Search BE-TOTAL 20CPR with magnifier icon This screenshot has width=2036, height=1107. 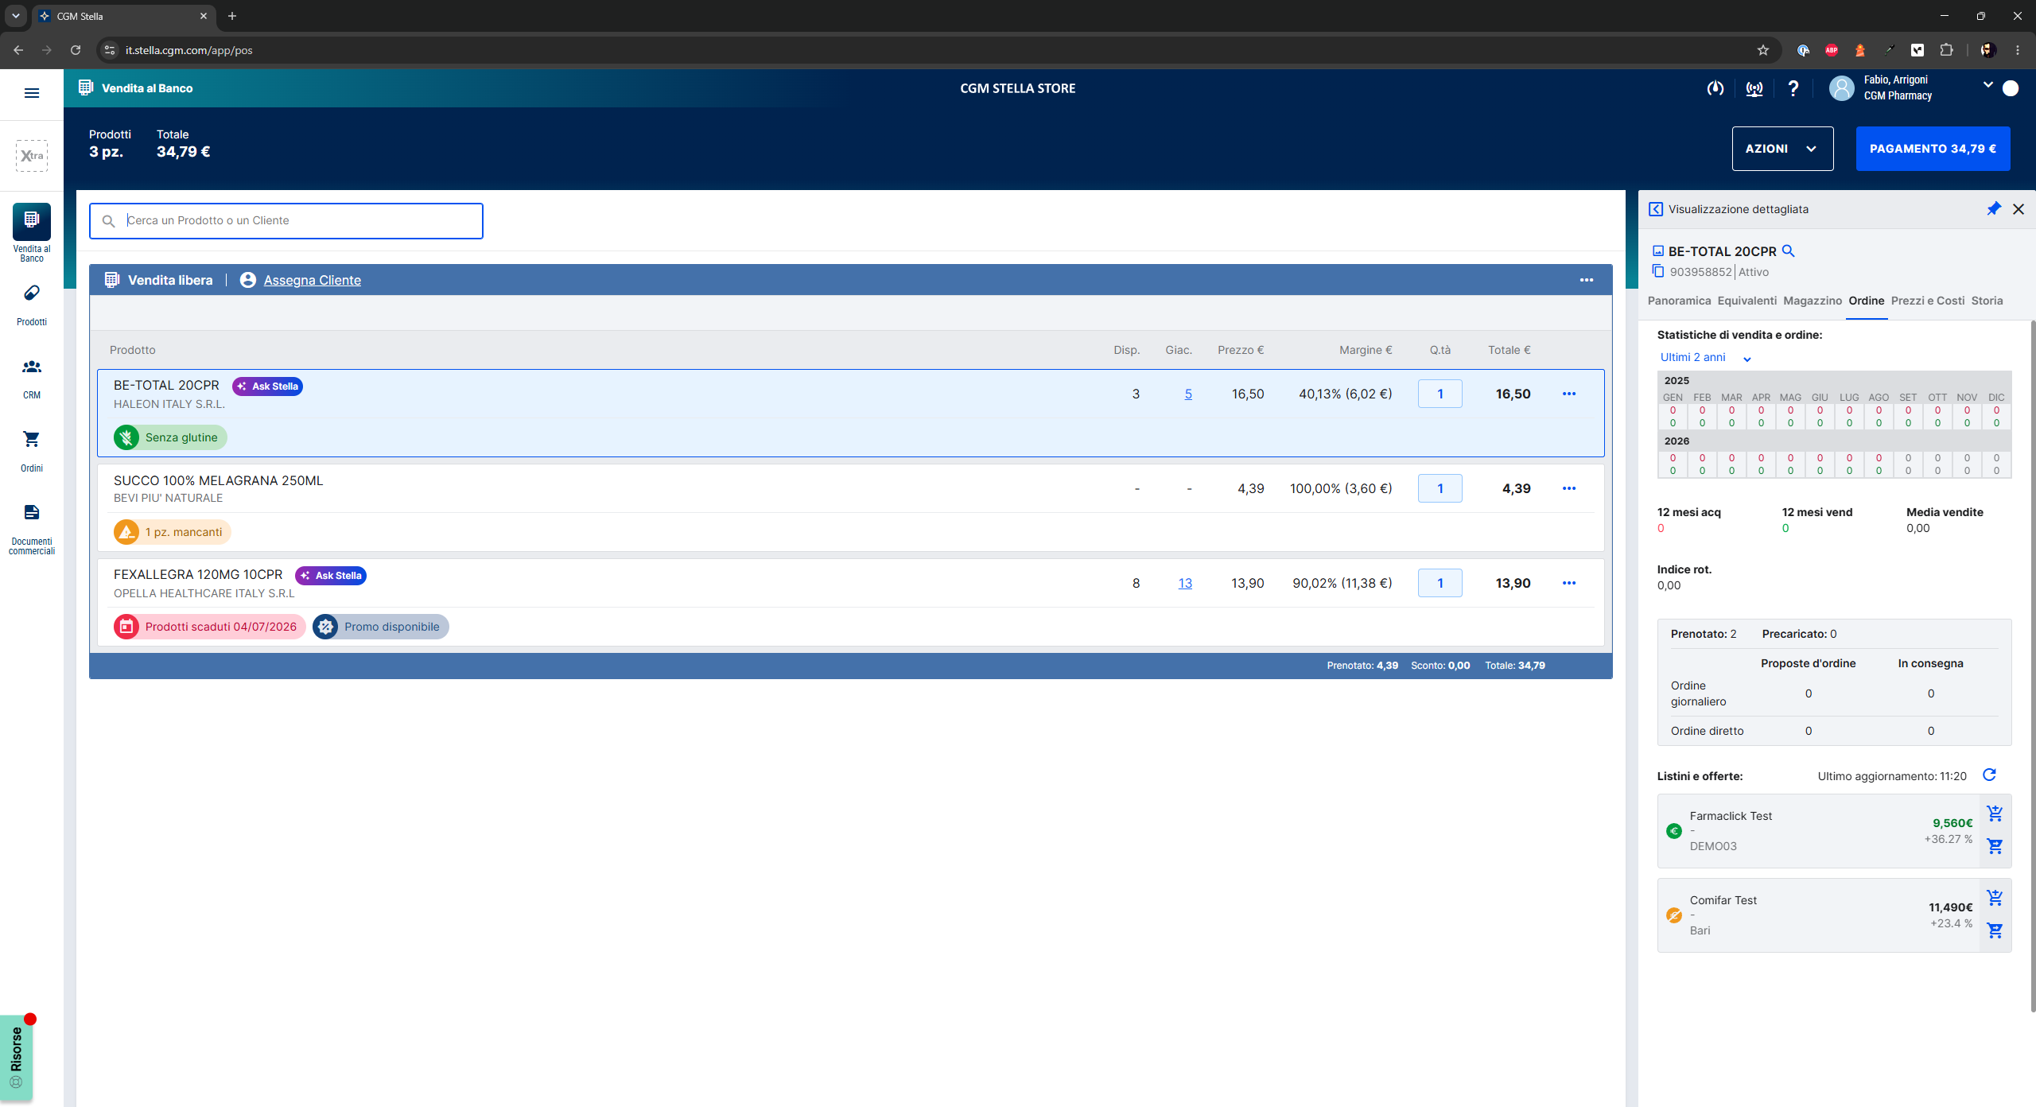coord(1789,251)
